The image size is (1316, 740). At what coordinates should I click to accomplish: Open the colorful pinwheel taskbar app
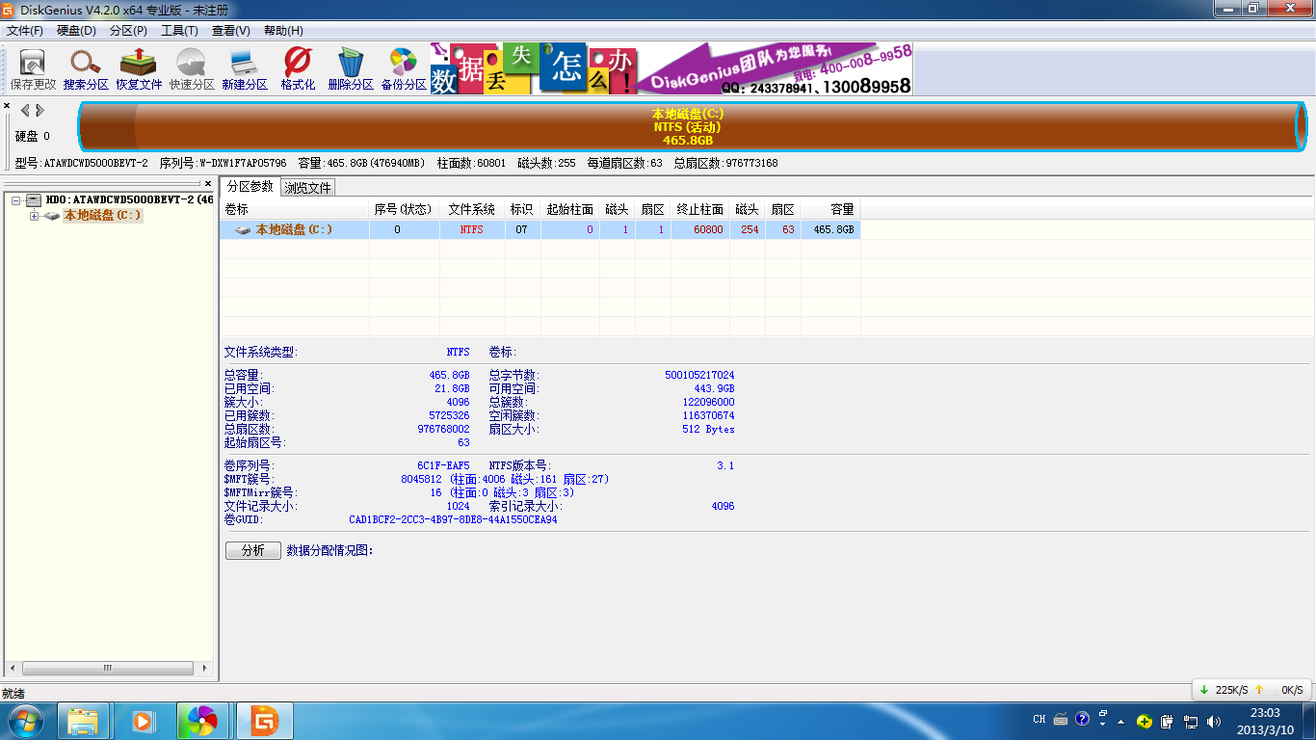[202, 720]
